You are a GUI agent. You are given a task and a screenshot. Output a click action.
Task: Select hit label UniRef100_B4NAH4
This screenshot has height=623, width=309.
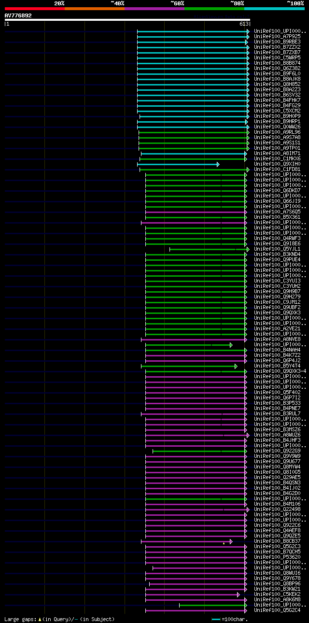click(277, 350)
